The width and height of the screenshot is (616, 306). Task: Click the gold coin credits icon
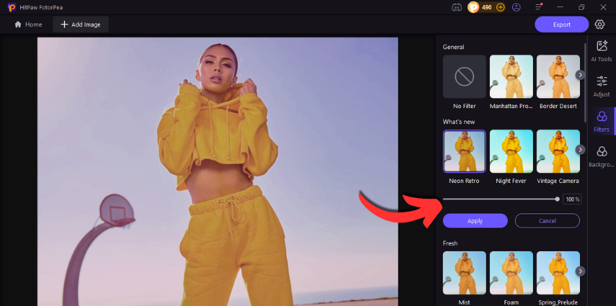(x=473, y=7)
